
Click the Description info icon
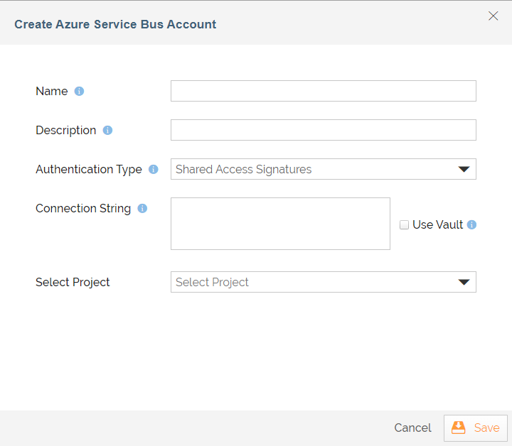point(107,131)
